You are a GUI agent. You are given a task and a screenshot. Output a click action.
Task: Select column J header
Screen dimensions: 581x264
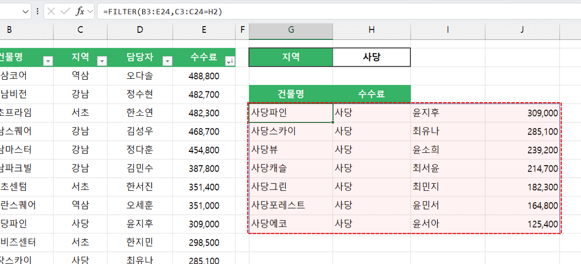[522, 30]
